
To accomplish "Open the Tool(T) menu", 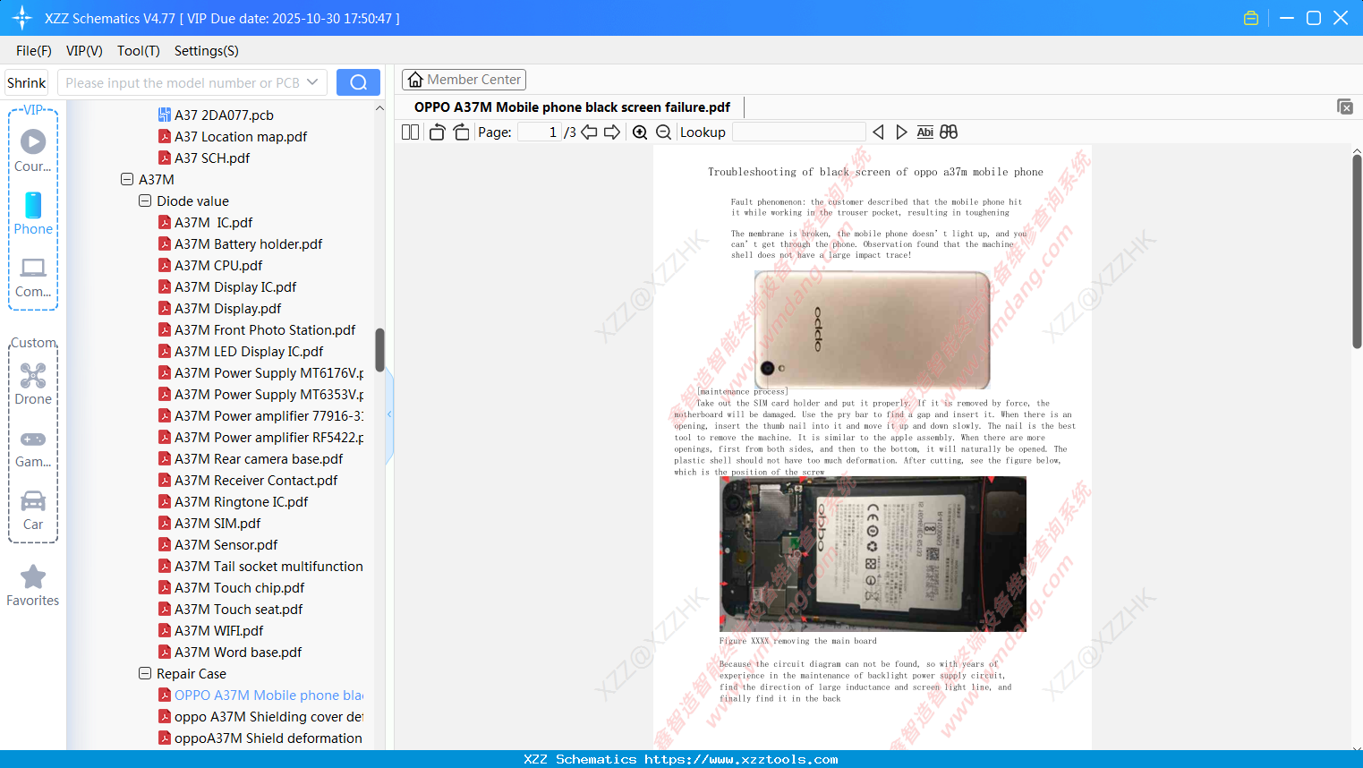I will pyautogui.click(x=139, y=51).
